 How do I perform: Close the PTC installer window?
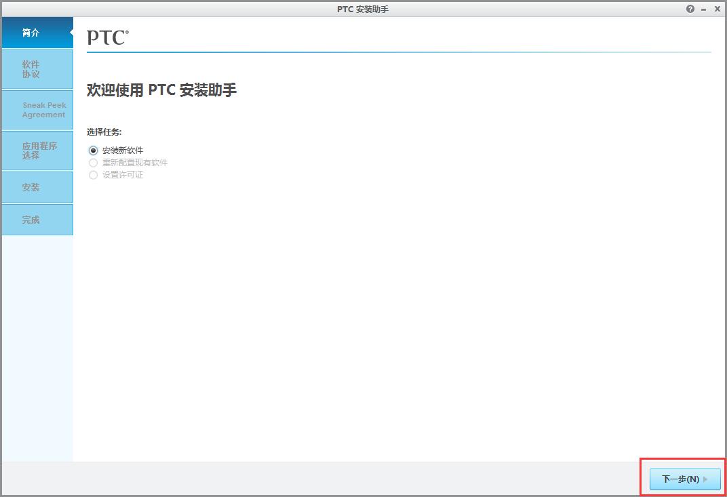point(717,9)
